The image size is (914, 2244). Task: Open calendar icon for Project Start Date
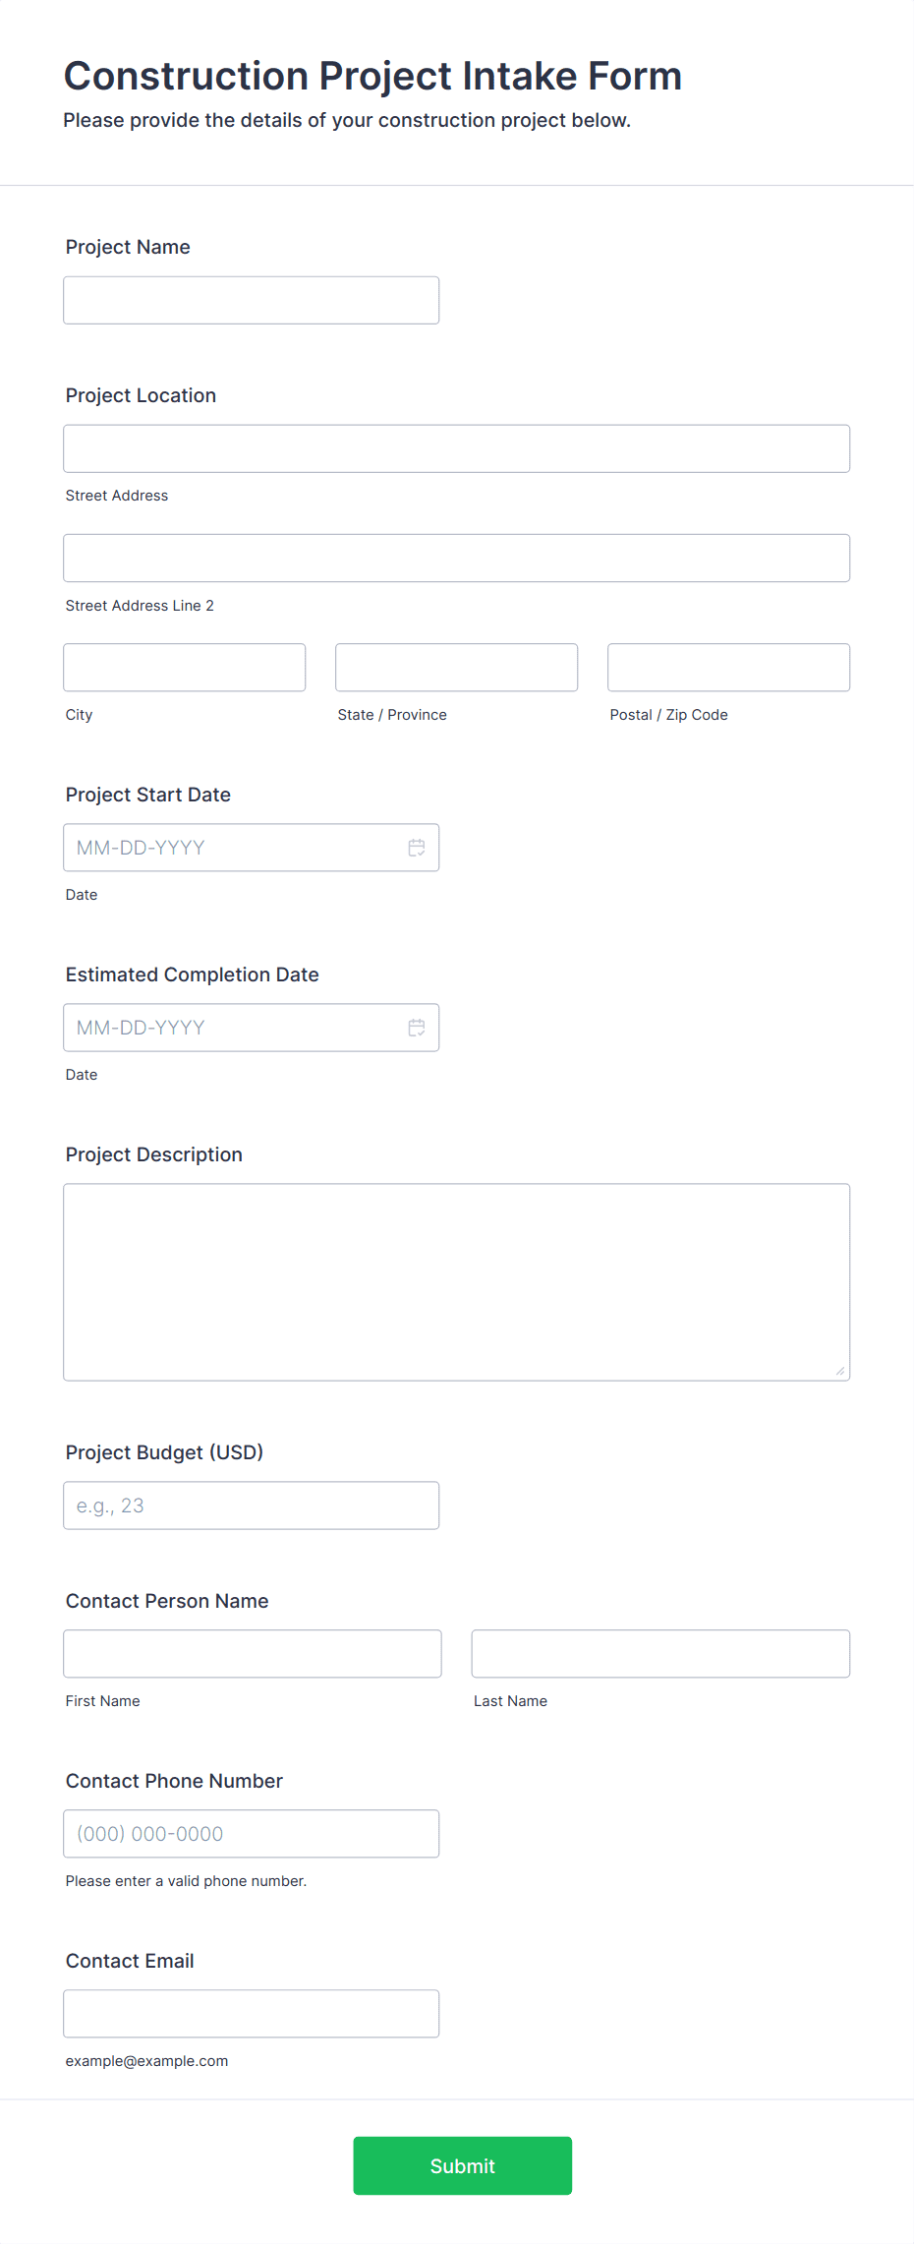pyautogui.click(x=417, y=848)
